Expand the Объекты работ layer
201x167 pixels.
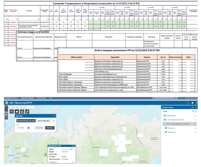tap(163, 116)
